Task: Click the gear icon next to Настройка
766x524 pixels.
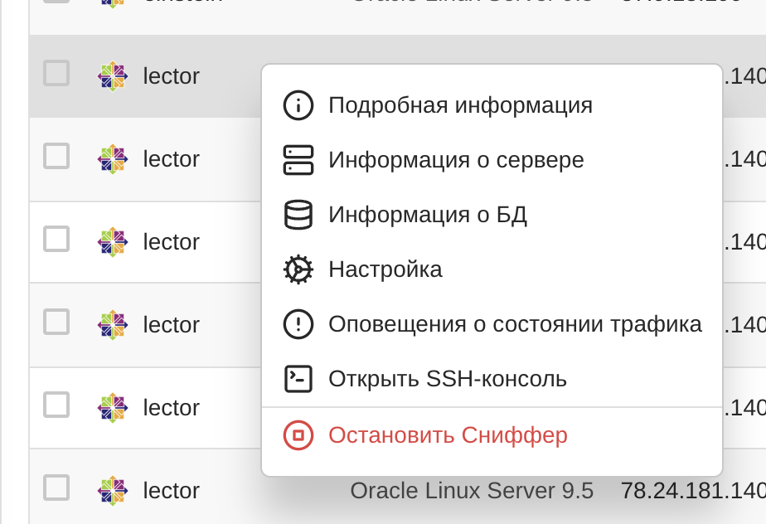Action: tap(298, 269)
